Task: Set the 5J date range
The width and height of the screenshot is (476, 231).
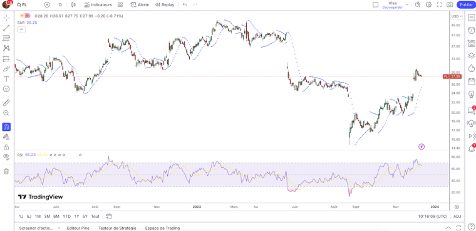Action: (x=29, y=217)
